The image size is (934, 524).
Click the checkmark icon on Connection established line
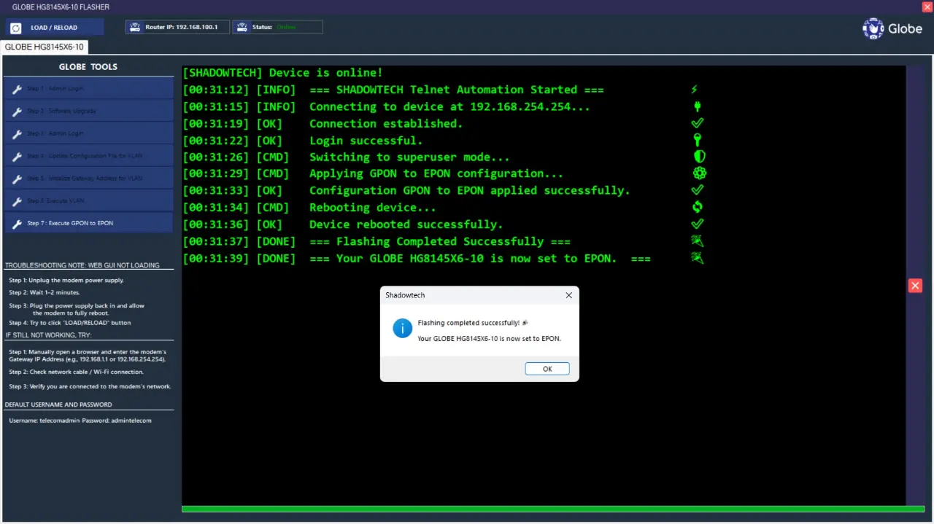click(x=698, y=123)
